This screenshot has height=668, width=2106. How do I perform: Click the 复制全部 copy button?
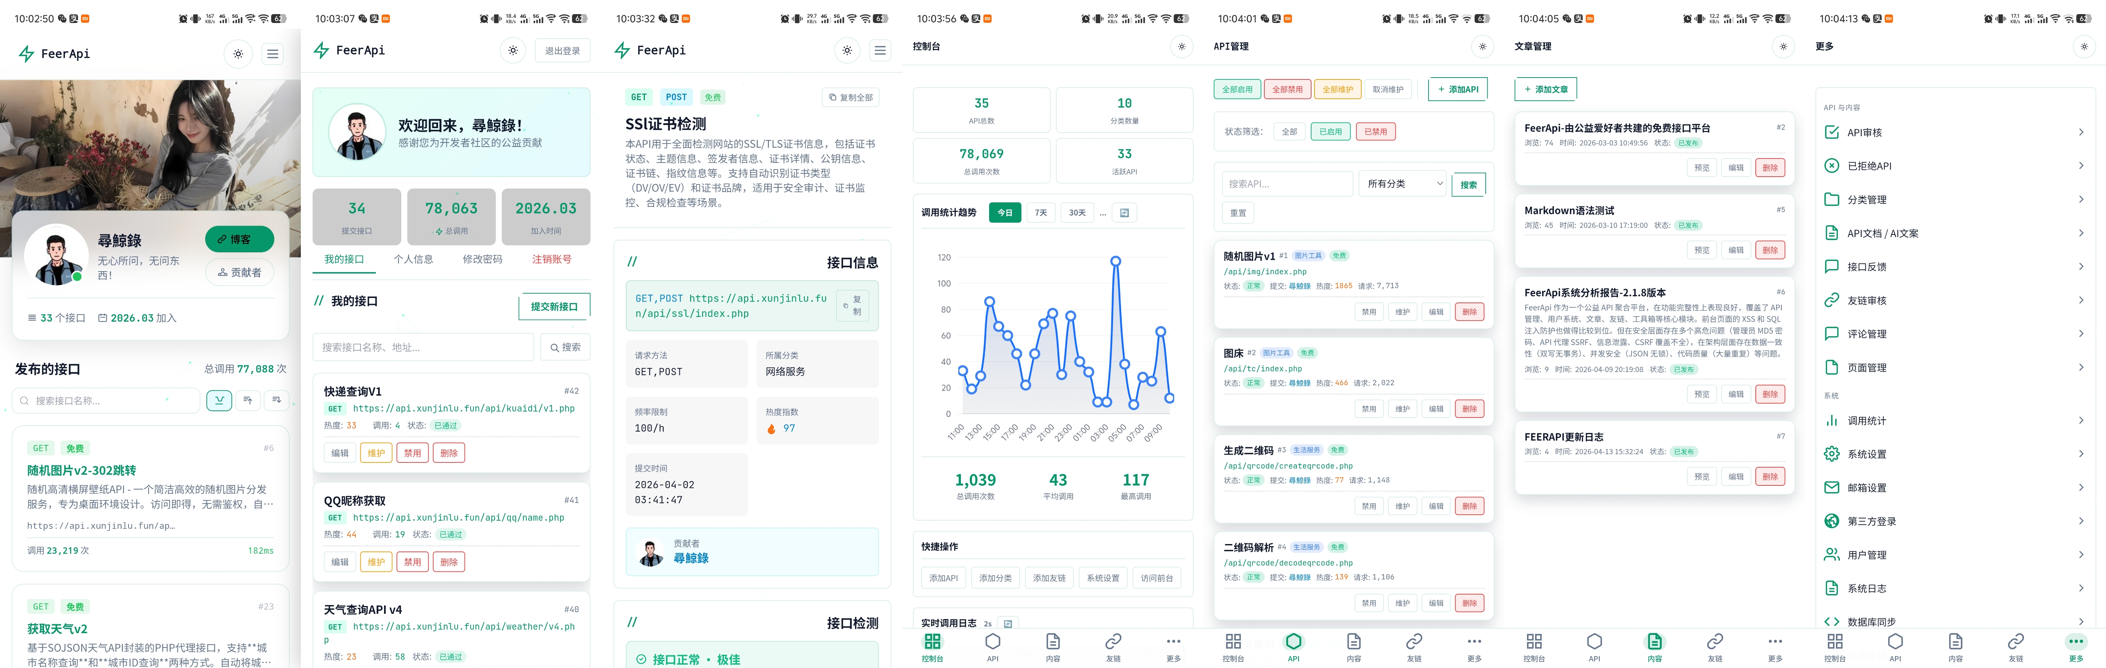(850, 97)
